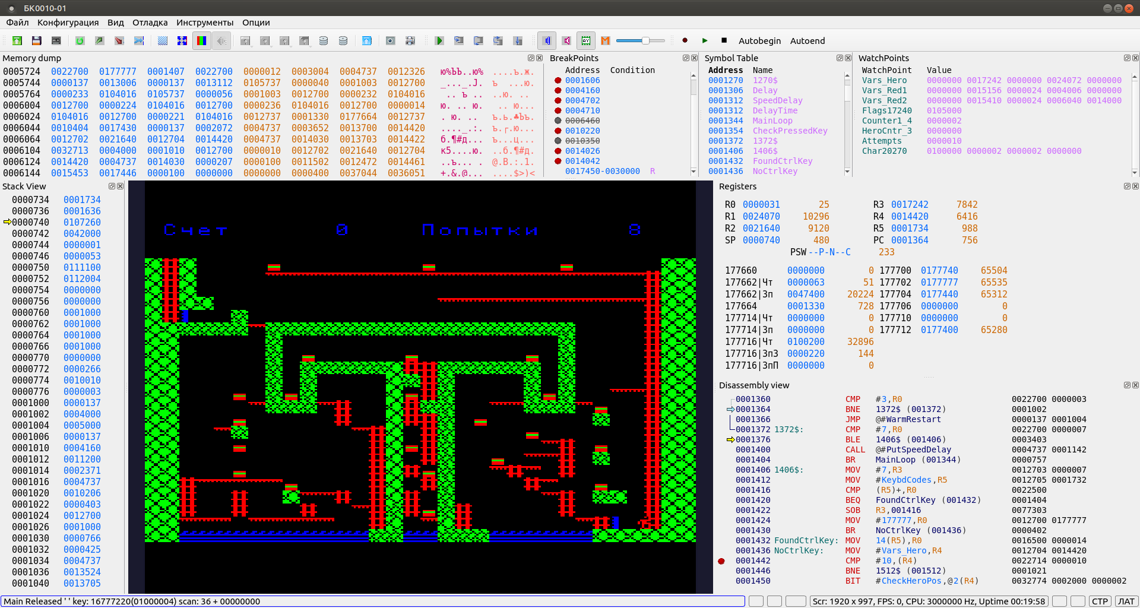Click the Autobegin button
The height and width of the screenshot is (608, 1140).
(759, 41)
